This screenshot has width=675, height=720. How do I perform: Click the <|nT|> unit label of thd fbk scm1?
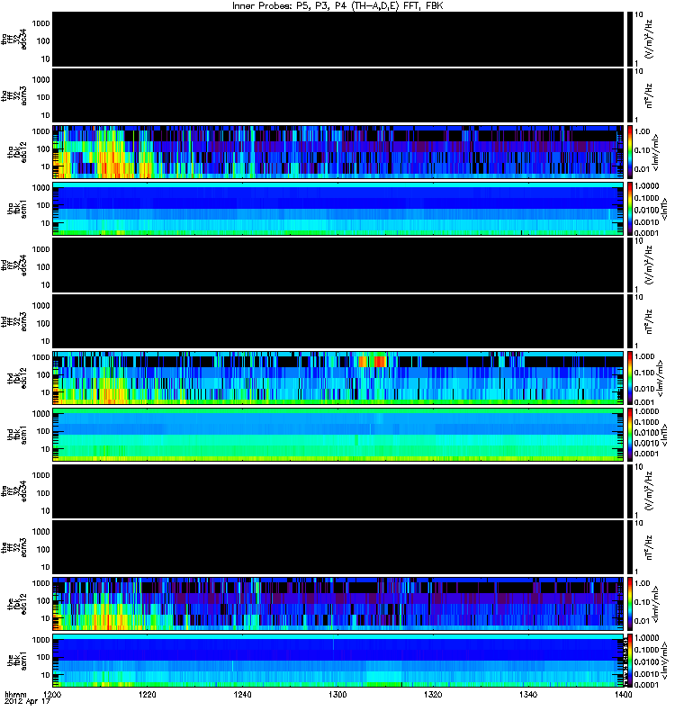[x=663, y=436]
